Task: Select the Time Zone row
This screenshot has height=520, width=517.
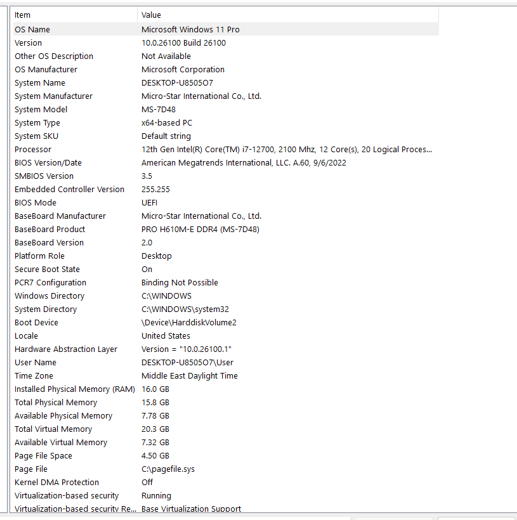Action: 226,376
